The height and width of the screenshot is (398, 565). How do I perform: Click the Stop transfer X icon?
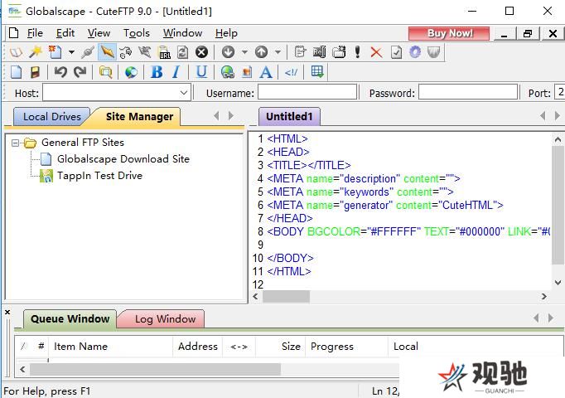pos(201,52)
